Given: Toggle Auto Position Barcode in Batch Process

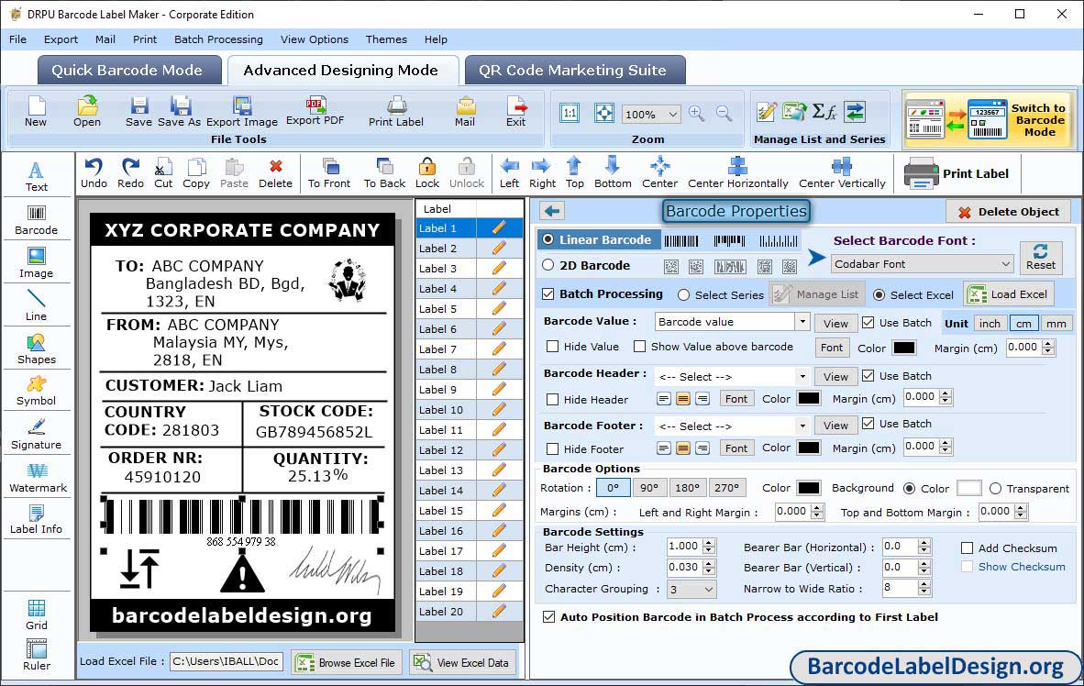Looking at the screenshot, I should [549, 617].
